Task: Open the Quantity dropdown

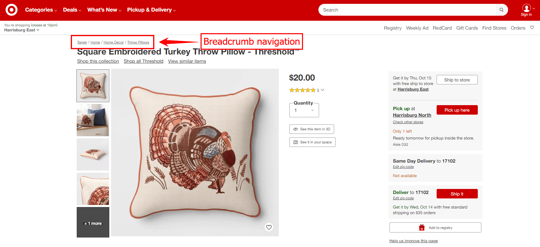Action: pyautogui.click(x=304, y=110)
